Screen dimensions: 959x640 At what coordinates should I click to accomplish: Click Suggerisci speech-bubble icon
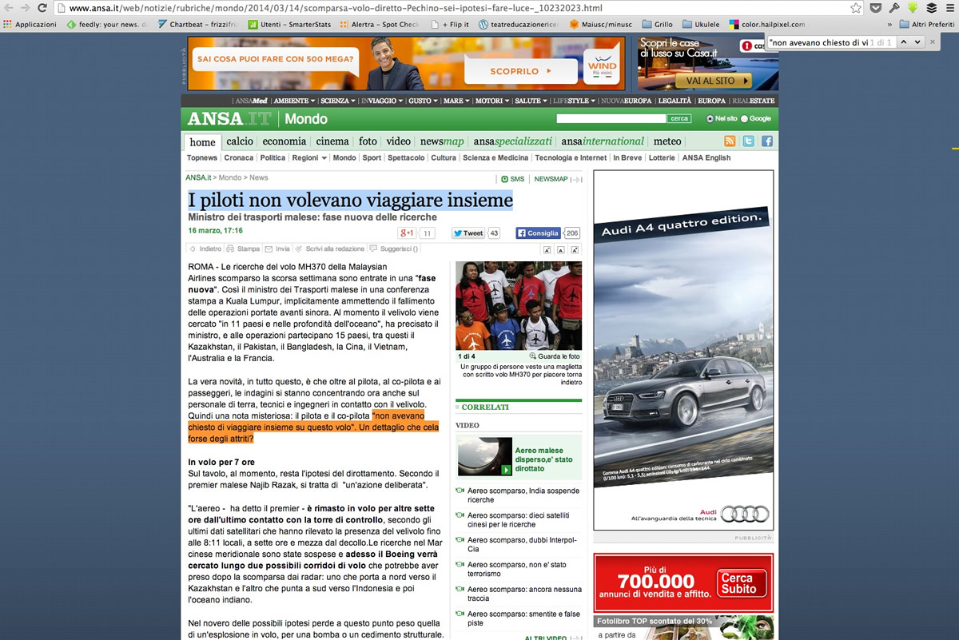[372, 249]
